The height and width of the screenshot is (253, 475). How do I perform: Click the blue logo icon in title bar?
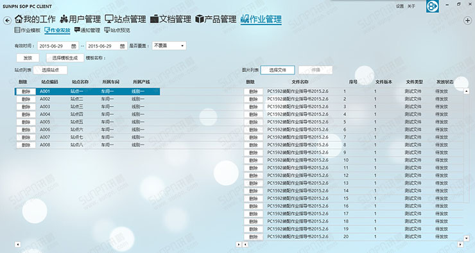click(433, 6)
